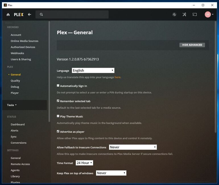Minimize the Plex window
Screen dimensions: 219x185
click(194, 5)
